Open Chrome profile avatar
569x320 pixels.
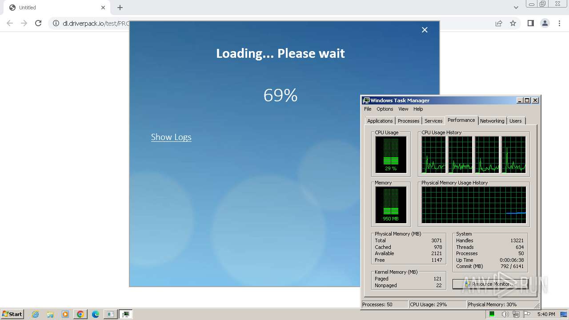[545, 23]
